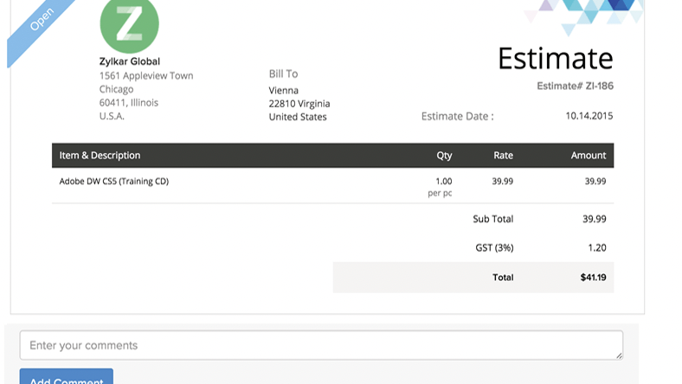Image resolution: width=682 pixels, height=384 pixels.
Task: Click the green Zylkar Z logo
Action: [x=129, y=26]
